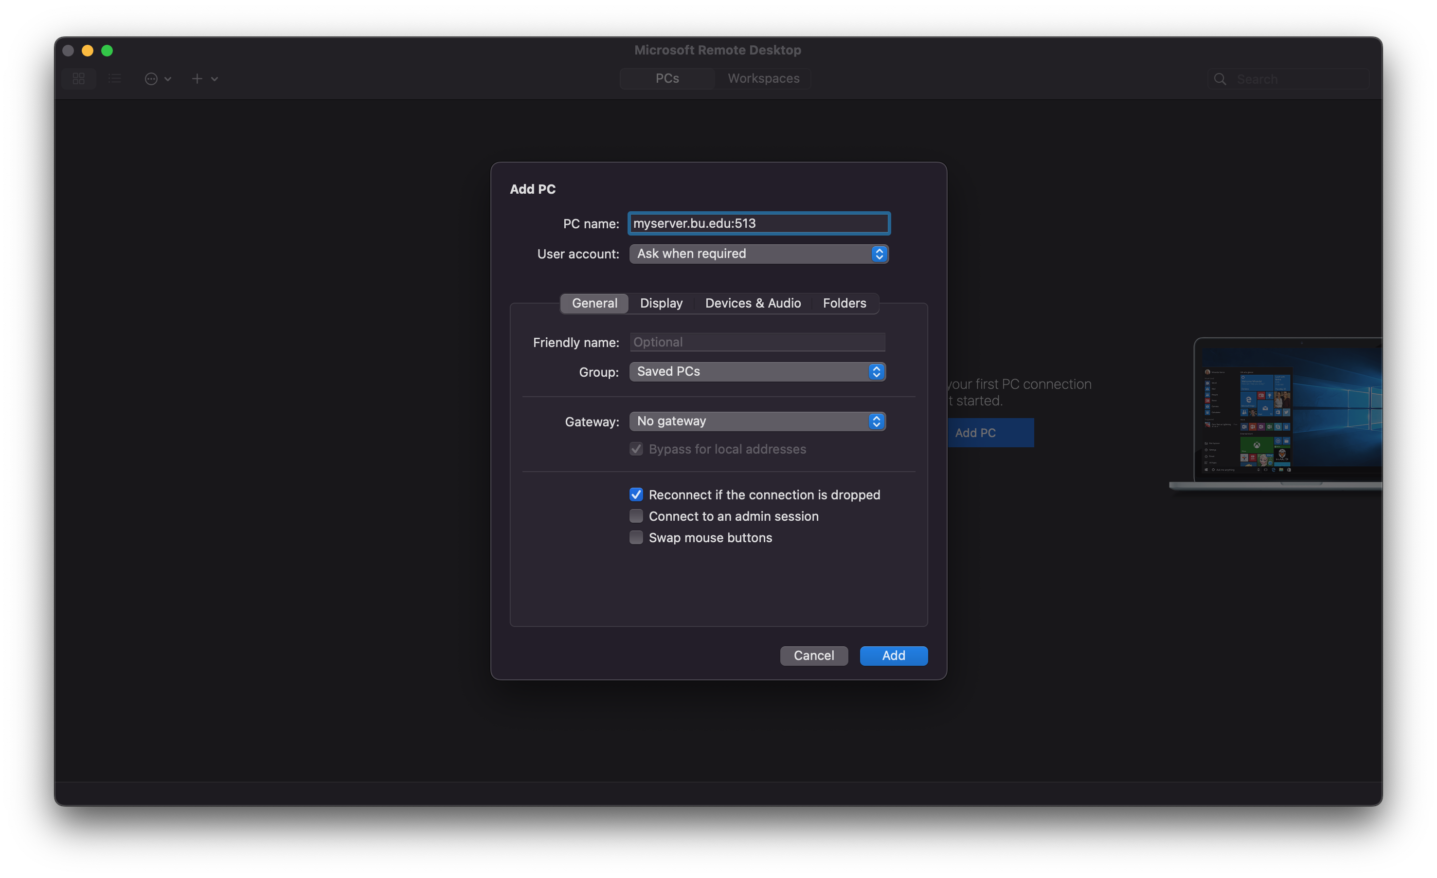
Task: Expand the Gateway dropdown menu
Action: [757, 421]
